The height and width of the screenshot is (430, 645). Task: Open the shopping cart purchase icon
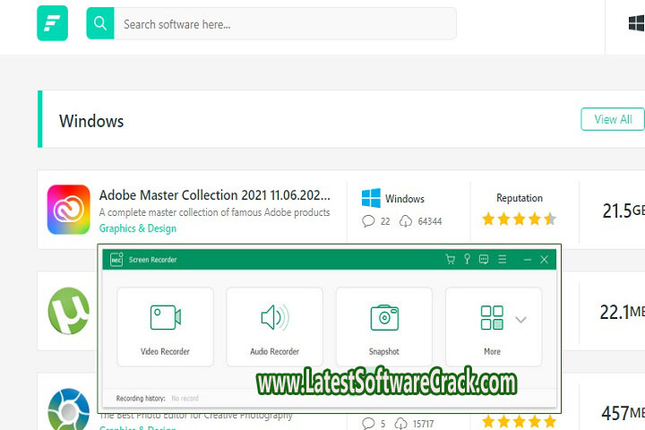coord(451,260)
